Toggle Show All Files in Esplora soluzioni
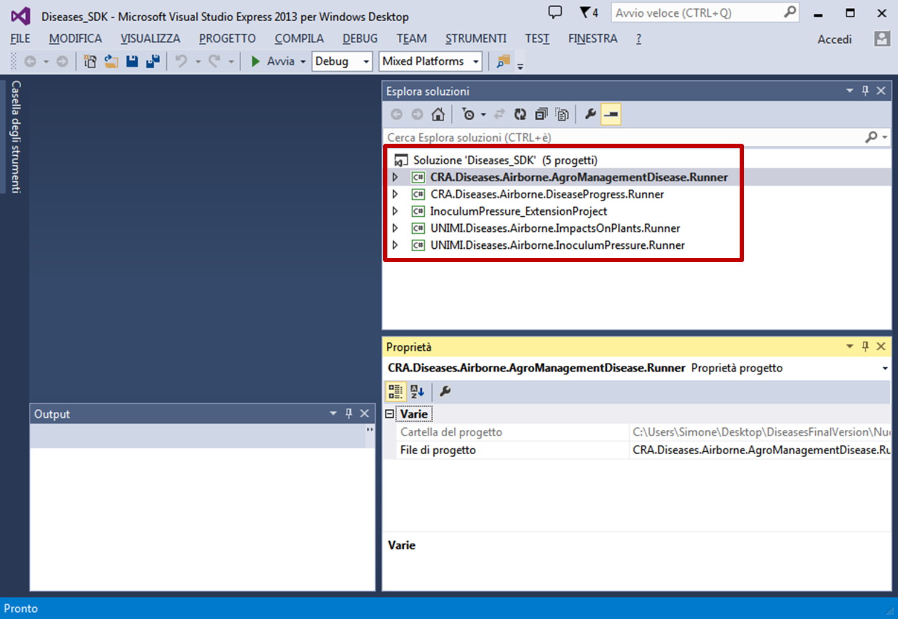The width and height of the screenshot is (898, 619). (562, 114)
